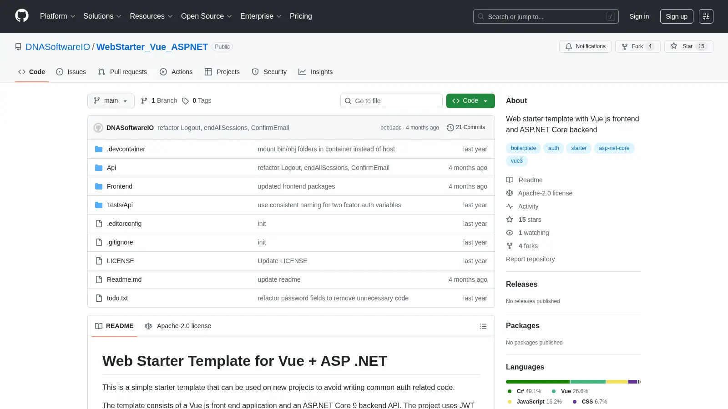This screenshot has width=728, height=409.
Task: Click the Search or jump to field
Action: coord(546,16)
